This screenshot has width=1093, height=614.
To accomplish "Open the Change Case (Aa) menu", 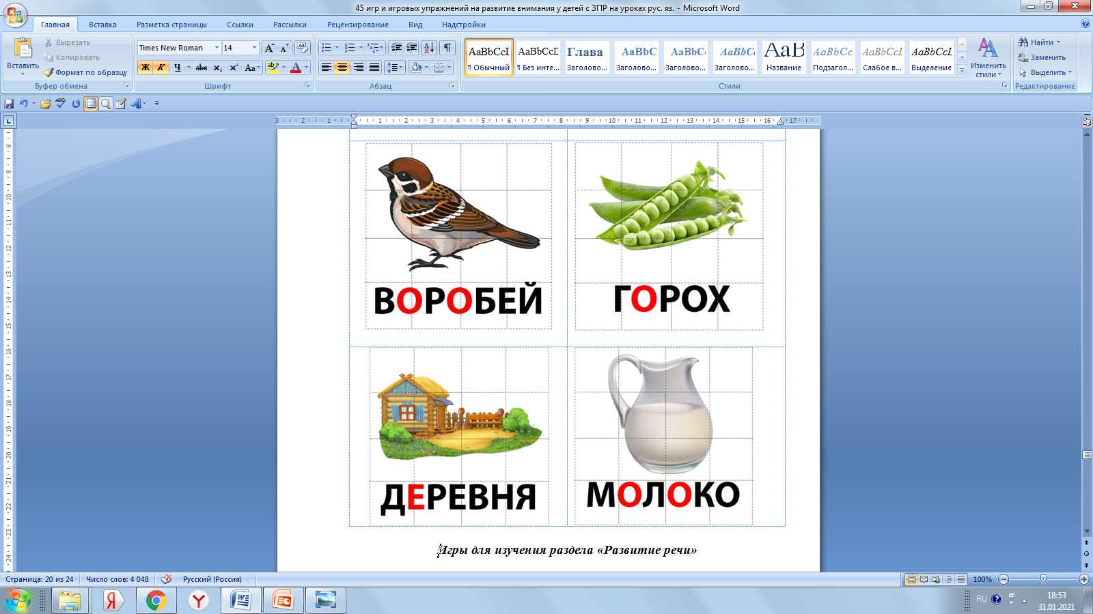I will 251,68.
